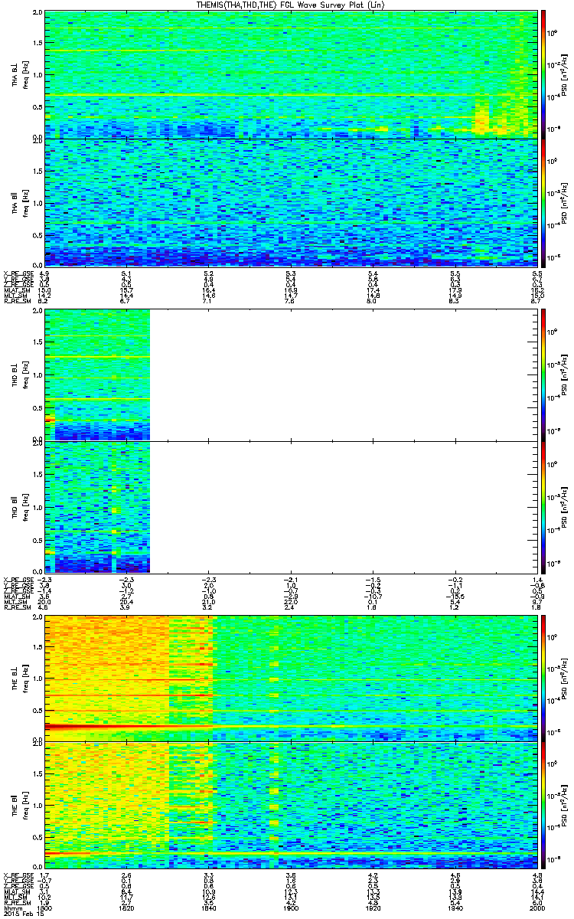Click the 1.0 frequency tick of THE BL panel

(37, 679)
